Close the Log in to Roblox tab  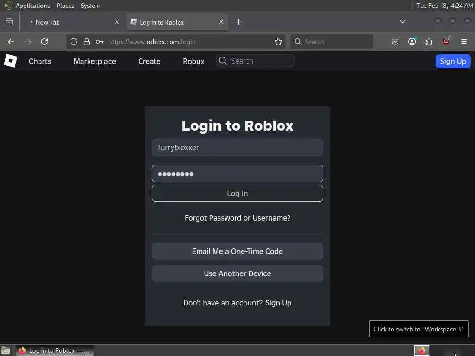point(221,22)
